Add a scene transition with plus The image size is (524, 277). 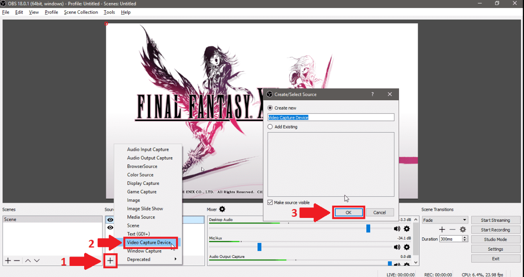click(442, 229)
